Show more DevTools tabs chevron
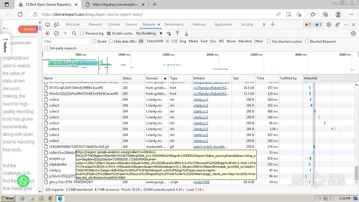The width and height of the screenshot is (359, 202). coord(264,24)
